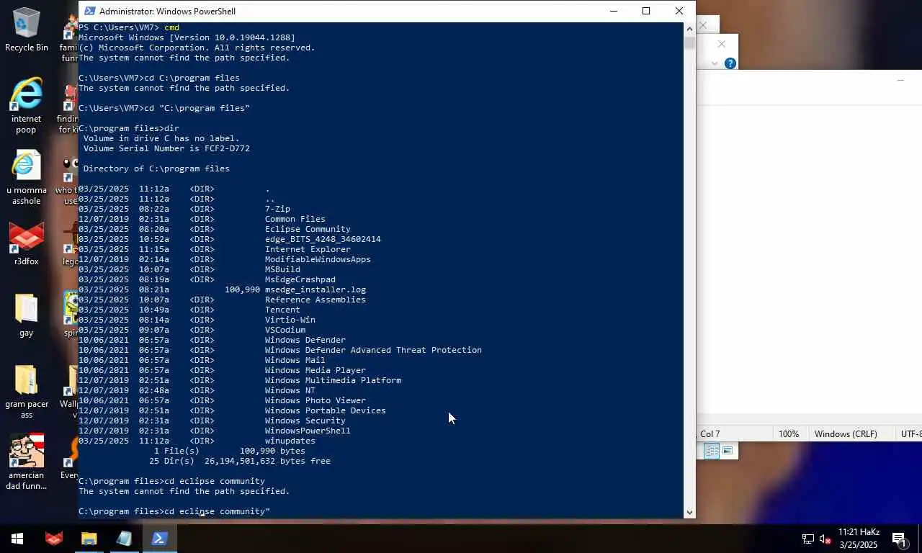
Task: Switch to large icons view in Explorer window
Action: pyautogui.click(x=728, y=451)
